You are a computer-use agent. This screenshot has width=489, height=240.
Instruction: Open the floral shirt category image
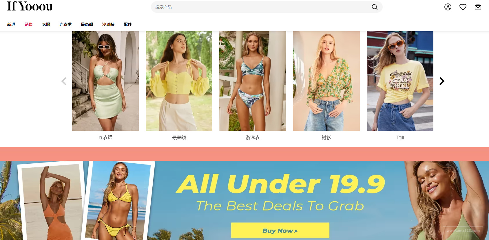point(326,81)
